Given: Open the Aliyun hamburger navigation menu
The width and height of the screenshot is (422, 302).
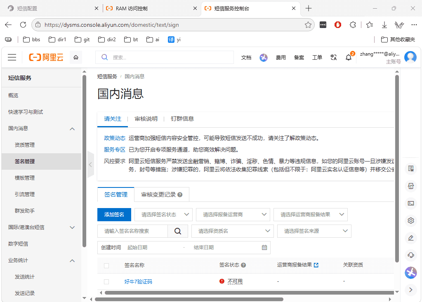Looking at the screenshot, I should (x=12, y=57).
